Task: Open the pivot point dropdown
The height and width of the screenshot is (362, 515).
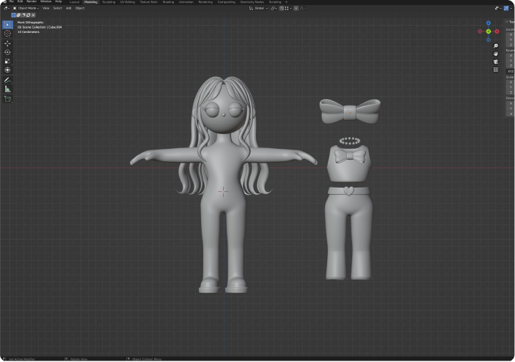Action: click(274, 8)
